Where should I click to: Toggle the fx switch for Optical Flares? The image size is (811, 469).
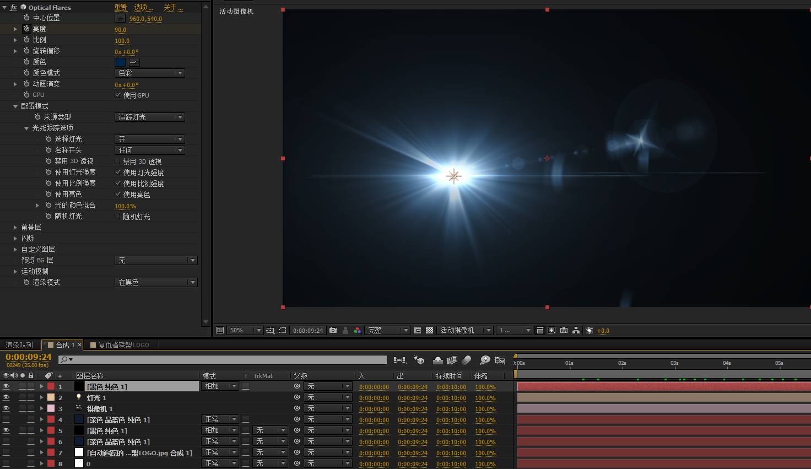pos(13,7)
